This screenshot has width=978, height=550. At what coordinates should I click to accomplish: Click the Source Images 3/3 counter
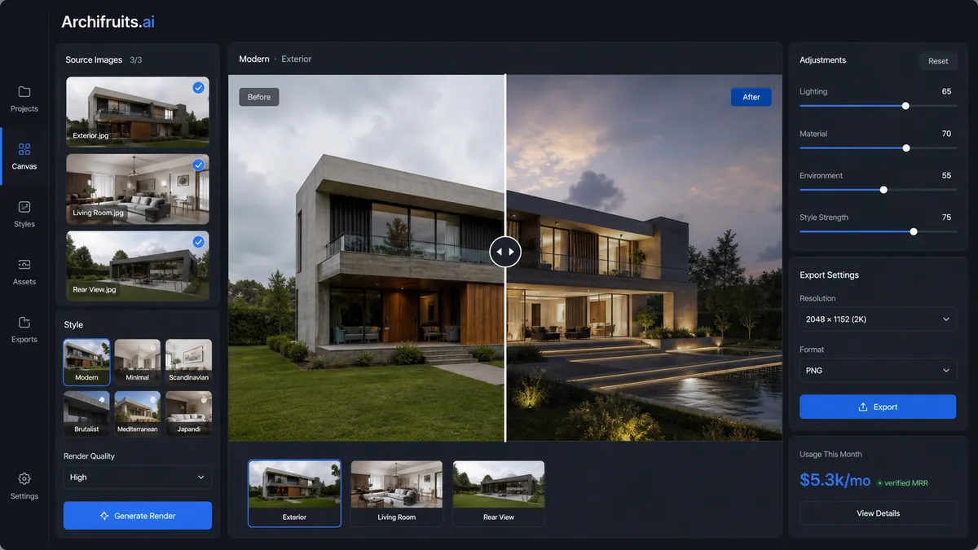coord(136,60)
